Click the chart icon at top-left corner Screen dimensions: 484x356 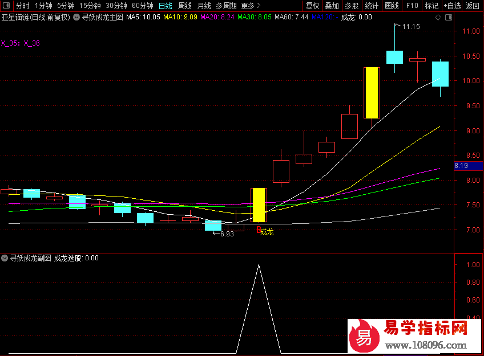(6, 6)
